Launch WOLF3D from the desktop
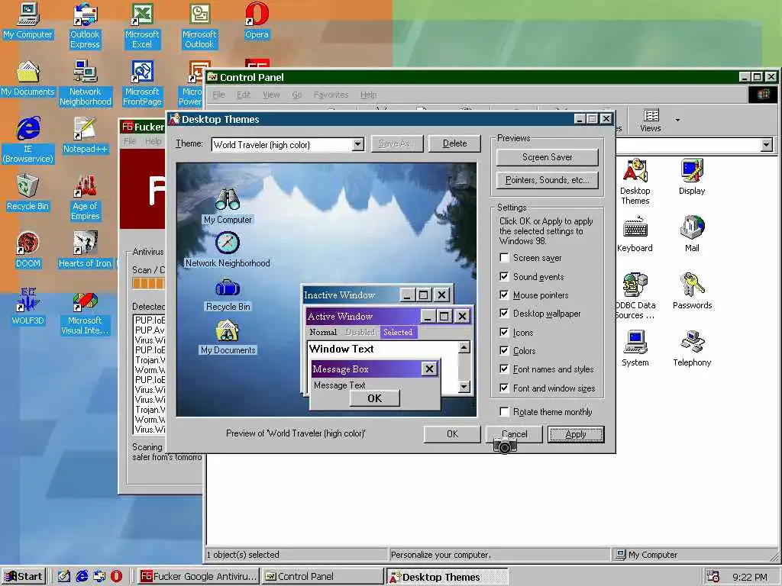This screenshot has width=782, height=586. (x=27, y=307)
